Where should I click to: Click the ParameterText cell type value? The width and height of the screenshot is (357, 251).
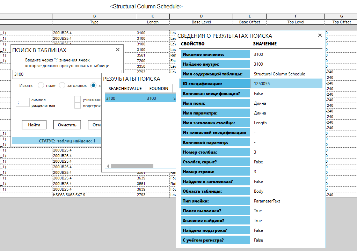coord(267,201)
